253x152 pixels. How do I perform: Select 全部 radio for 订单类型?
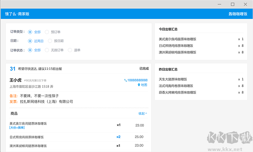(30, 32)
